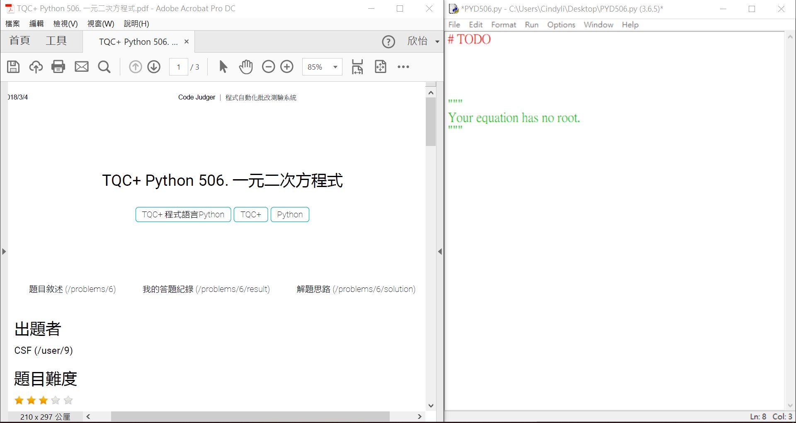Open the Find text magnifier icon

(x=104, y=67)
